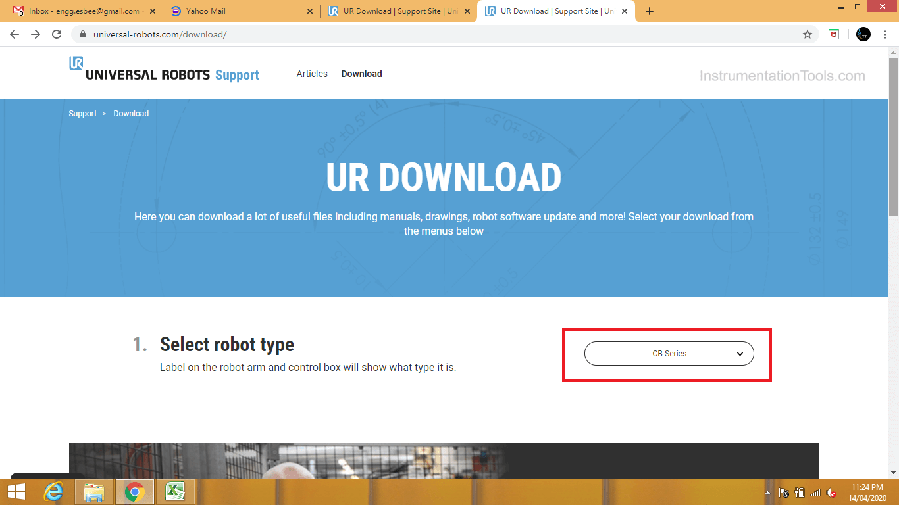Click the muted volume speaker icon
This screenshot has width=899, height=505.
(831, 493)
